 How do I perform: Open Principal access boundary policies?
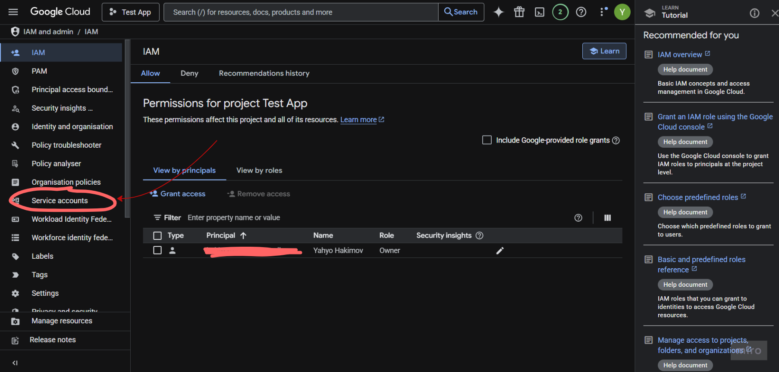pos(61,90)
